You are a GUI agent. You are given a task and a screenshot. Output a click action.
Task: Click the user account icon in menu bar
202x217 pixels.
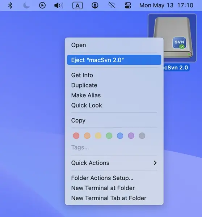95,5
